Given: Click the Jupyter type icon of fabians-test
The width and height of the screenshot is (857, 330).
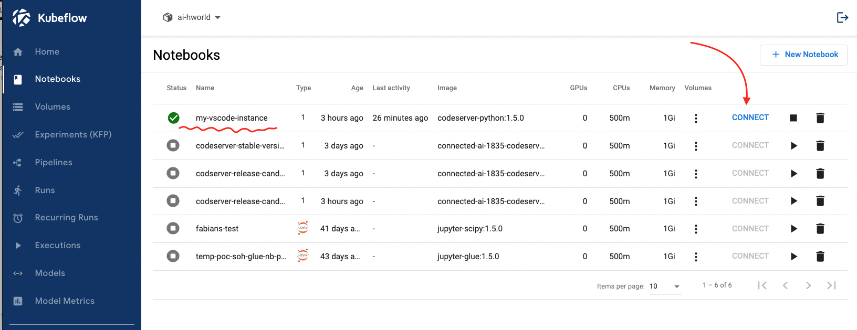Looking at the screenshot, I should (303, 228).
